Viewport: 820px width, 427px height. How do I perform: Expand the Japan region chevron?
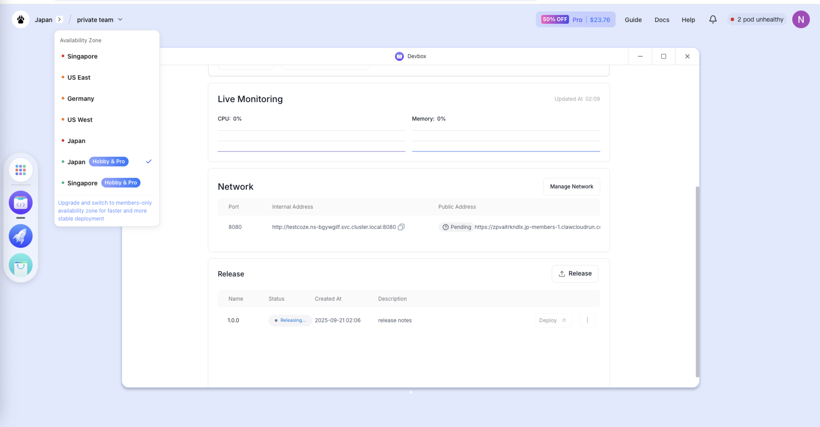59,19
